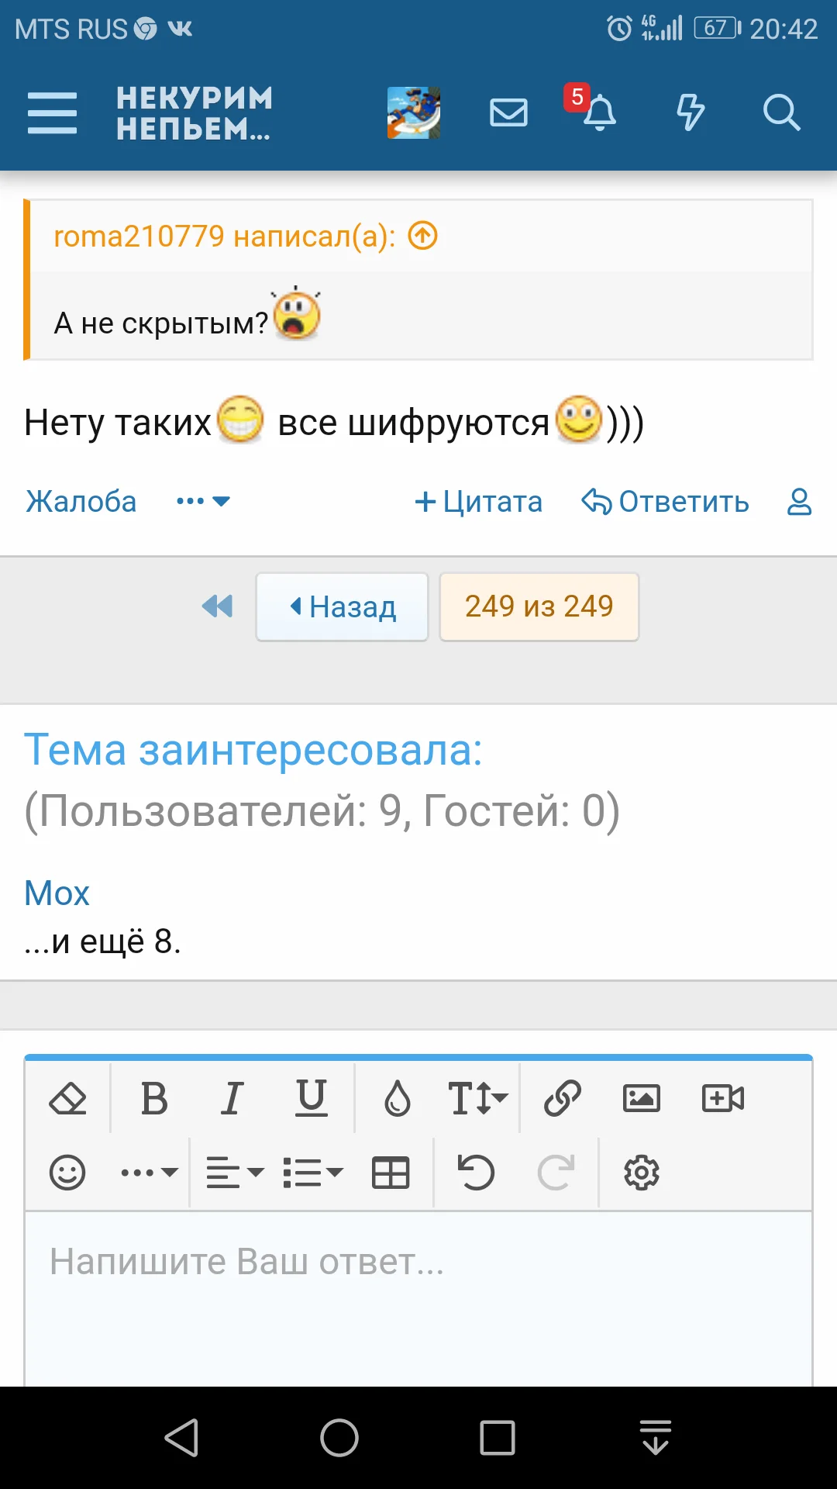
Task: Go to previous page with Назад
Action: pyautogui.click(x=342, y=606)
